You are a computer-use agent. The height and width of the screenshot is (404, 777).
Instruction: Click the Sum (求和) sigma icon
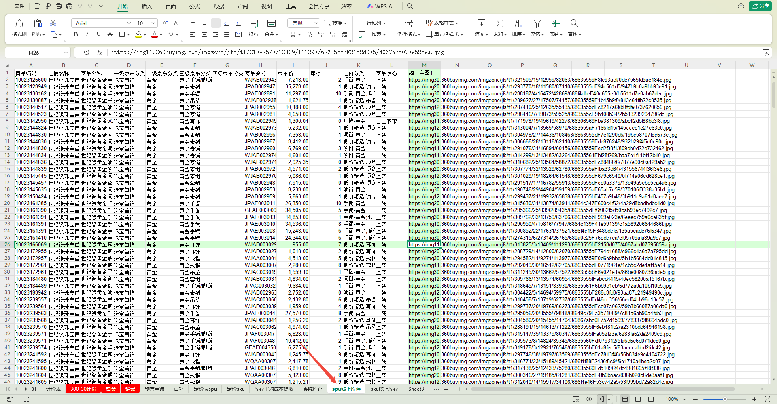(x=500, y=24)
